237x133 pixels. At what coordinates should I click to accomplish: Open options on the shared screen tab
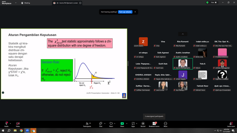pos(80,3)
